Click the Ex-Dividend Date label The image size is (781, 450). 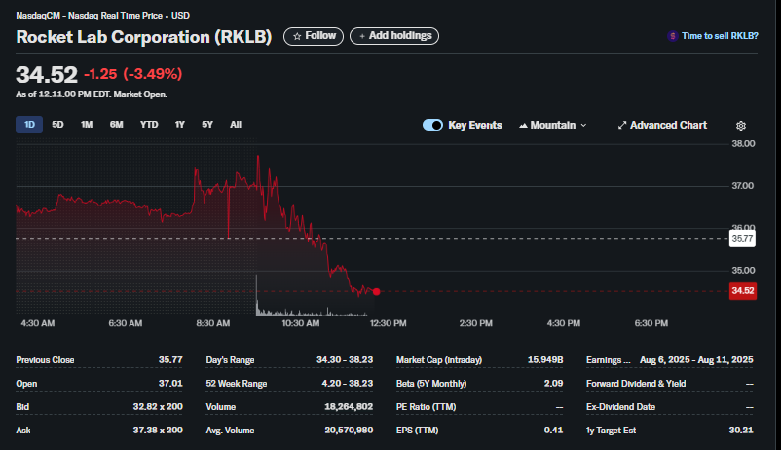click(x=620, y=406)
